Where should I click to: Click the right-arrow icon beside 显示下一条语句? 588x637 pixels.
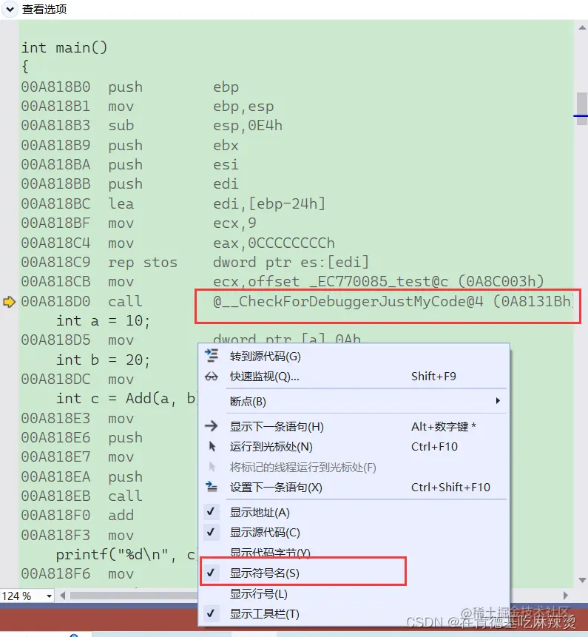[211, 426]
